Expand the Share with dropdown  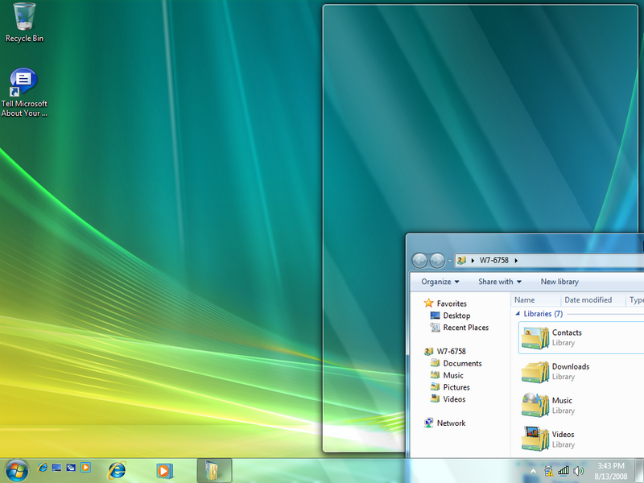(500, 282)
